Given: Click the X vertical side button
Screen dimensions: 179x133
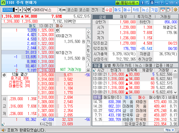Looking at the screenshot, I should point(88,65).
